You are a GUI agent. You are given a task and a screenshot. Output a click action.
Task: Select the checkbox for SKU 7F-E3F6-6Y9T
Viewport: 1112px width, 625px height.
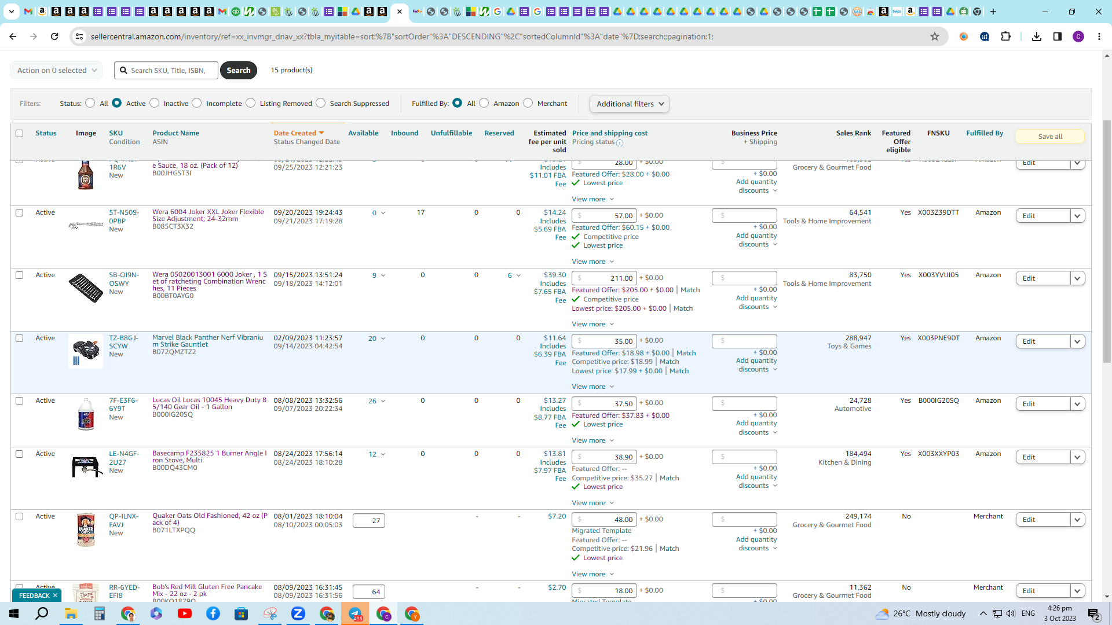tap(20, 400)
